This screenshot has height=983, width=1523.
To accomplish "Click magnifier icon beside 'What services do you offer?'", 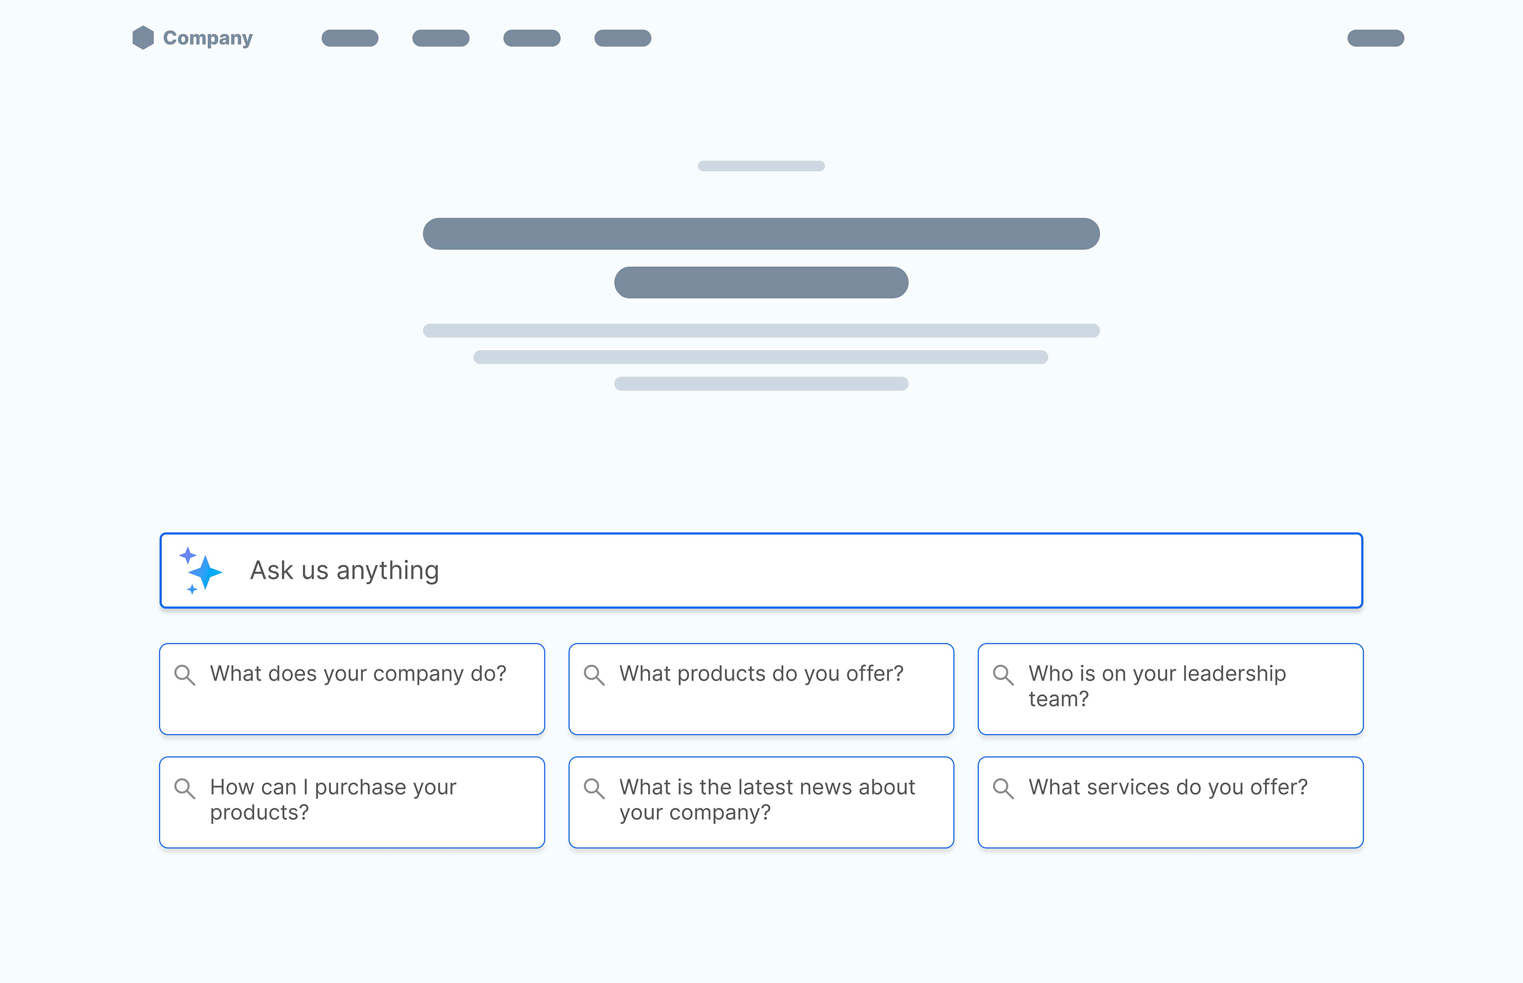I will pos(1003,788).
